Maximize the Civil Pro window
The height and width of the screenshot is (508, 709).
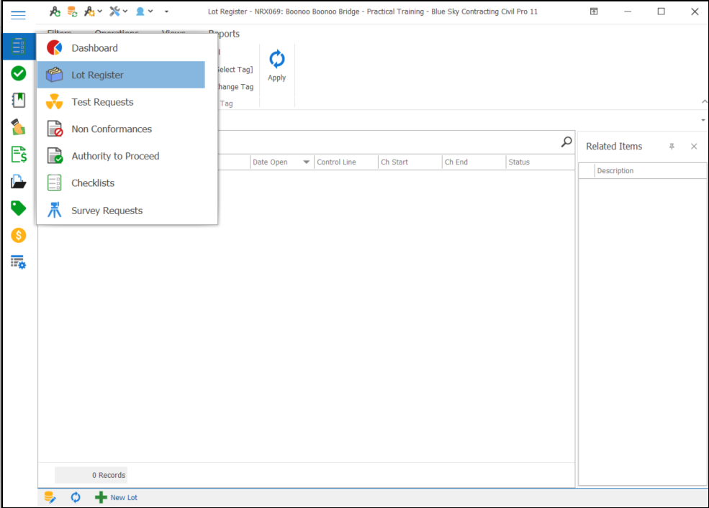click(661, 11)
